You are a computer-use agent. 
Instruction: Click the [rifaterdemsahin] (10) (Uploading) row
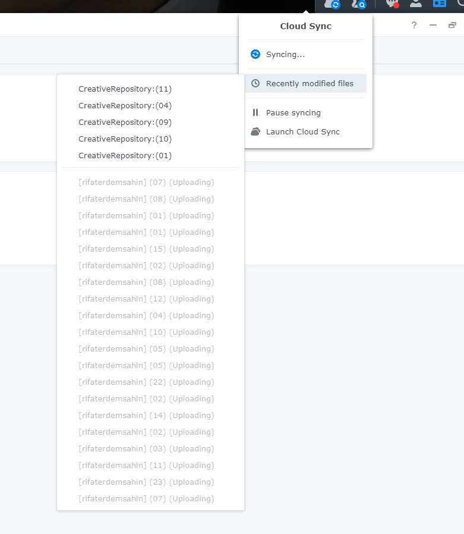click(x=150, y=332)
